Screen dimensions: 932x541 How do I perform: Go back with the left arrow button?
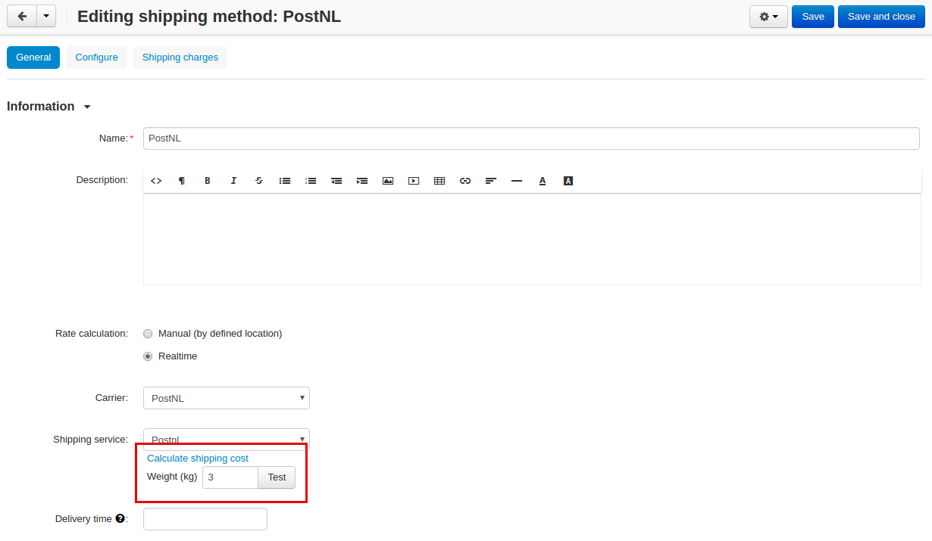coord(22,17)
